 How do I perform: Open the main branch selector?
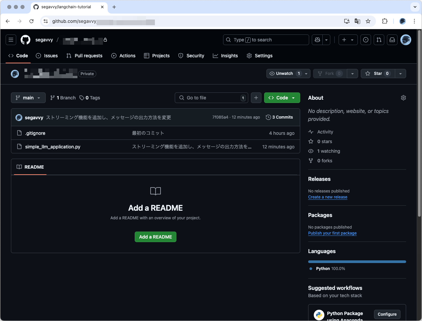click(28, 98)
